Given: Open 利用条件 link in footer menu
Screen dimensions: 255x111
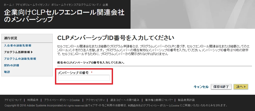Looking at the screenshot, I should [33, 100].
